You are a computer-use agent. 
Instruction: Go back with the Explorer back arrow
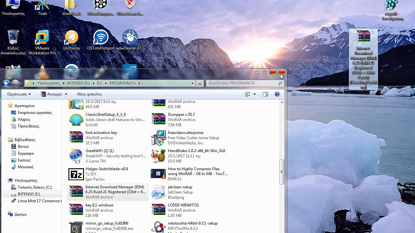(x=6, y=83)
